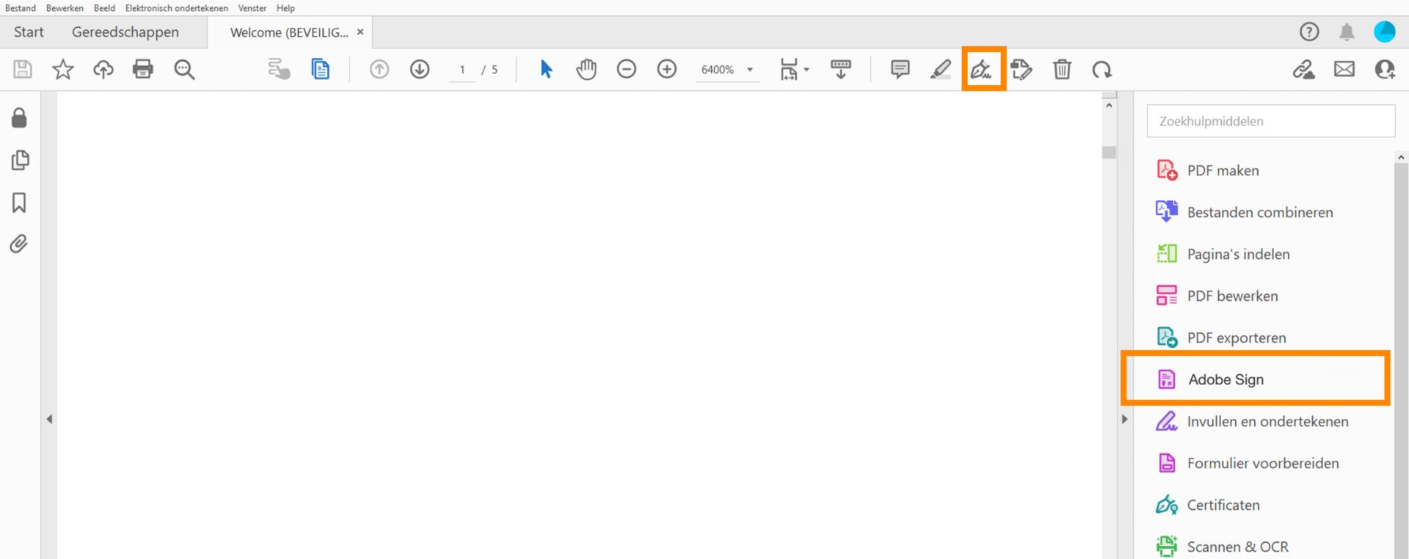Open the read mode keyboard-arrow icon

click(840, 70)
